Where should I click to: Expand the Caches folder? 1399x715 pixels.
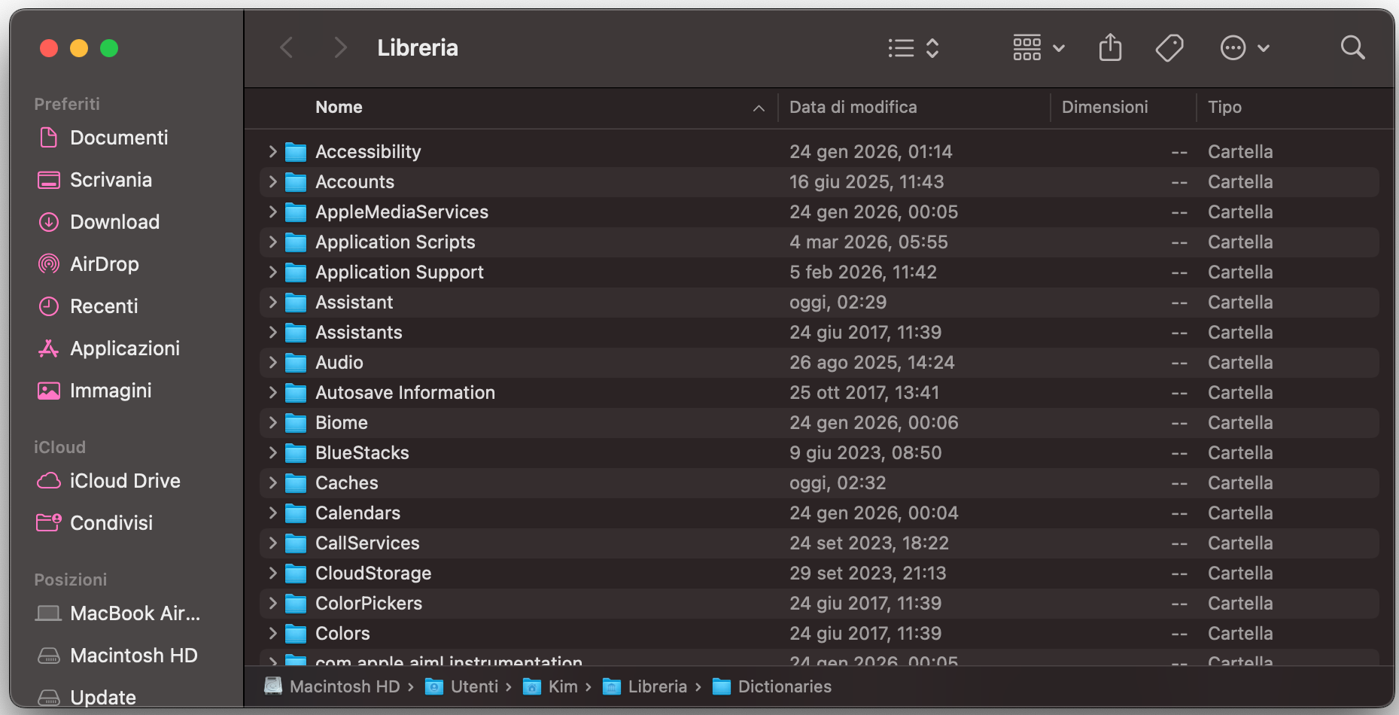click(x=272, y=482)
